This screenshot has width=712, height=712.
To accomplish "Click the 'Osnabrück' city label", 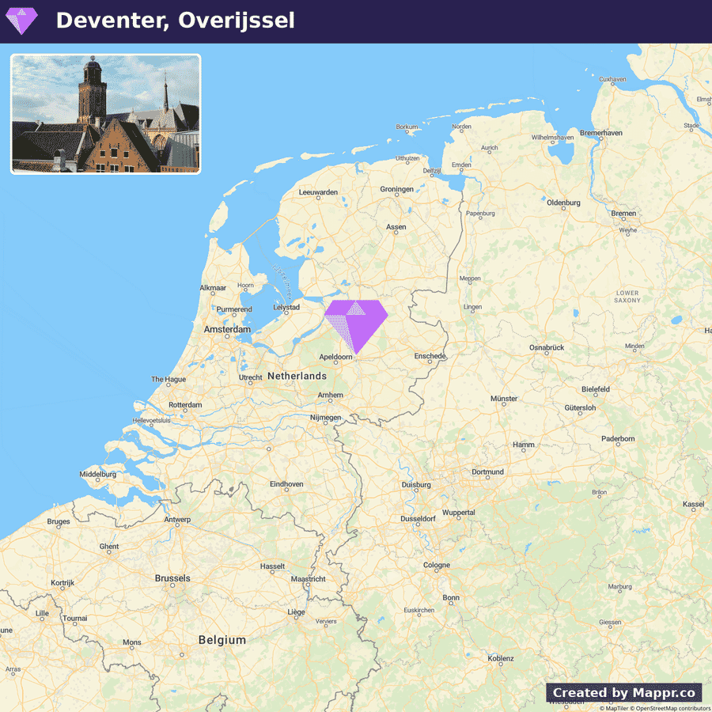I will (x=547, y=347).
